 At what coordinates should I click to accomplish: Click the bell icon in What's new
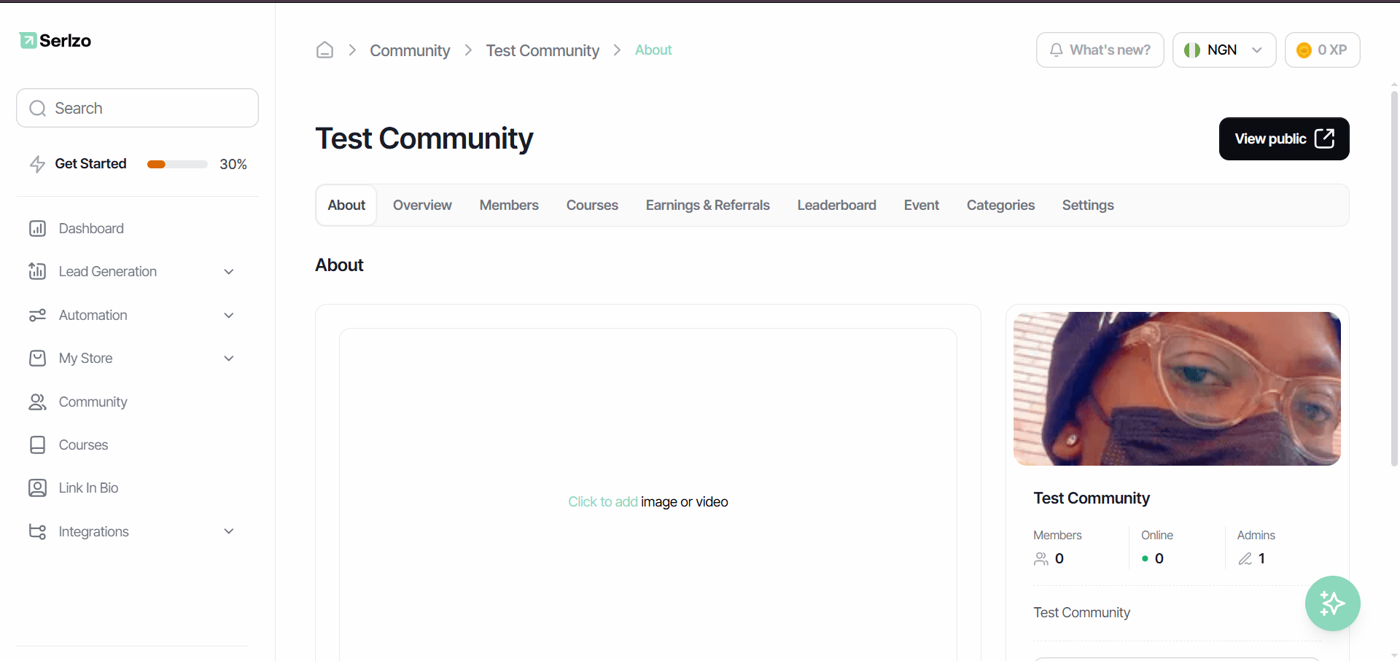tap(1056, 50)
